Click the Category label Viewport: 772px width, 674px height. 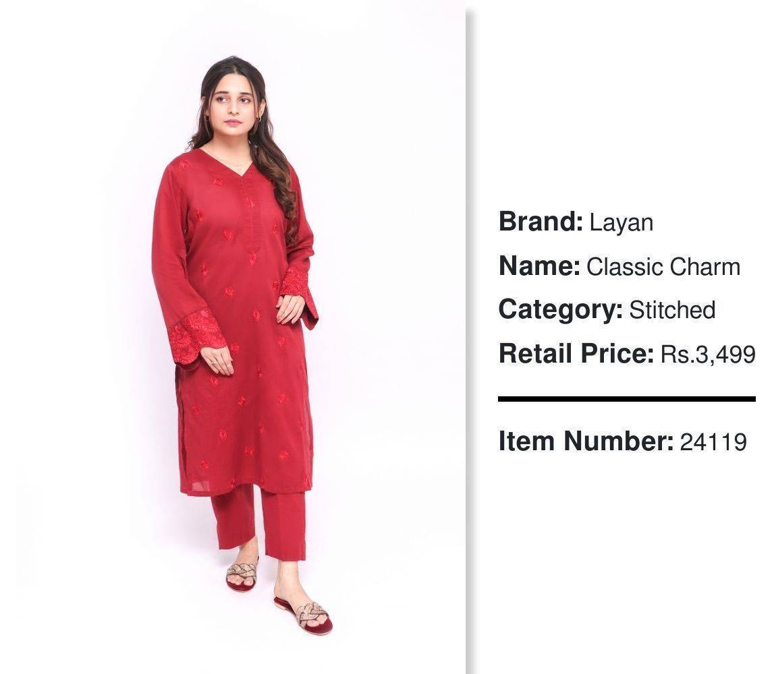[x=560, y=310]
